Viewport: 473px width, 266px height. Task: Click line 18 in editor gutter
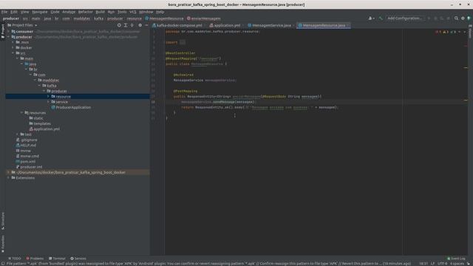coord(153,102)
